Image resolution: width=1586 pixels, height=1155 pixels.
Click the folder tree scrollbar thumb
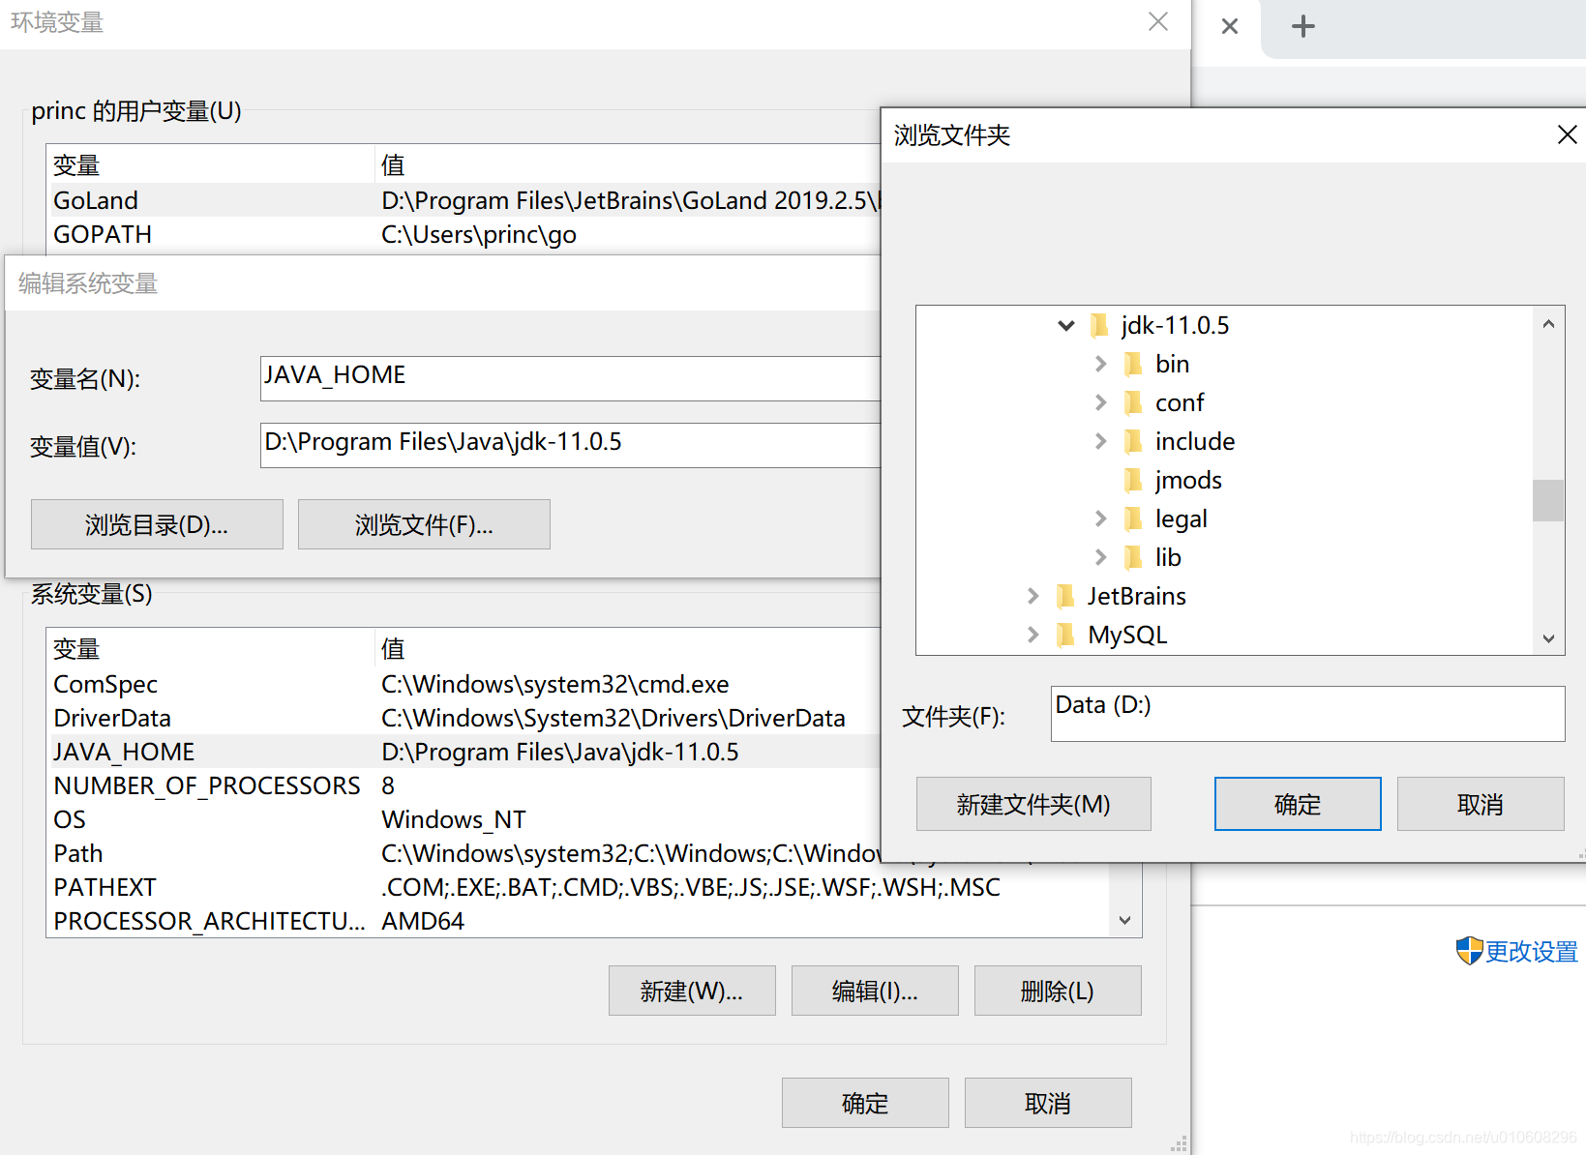pos(1548,500)
